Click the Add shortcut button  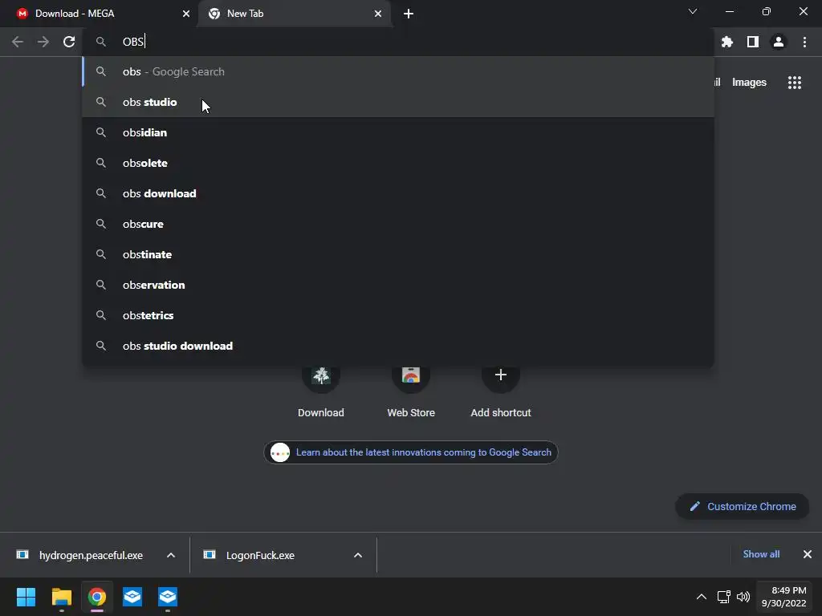(501, 391)
